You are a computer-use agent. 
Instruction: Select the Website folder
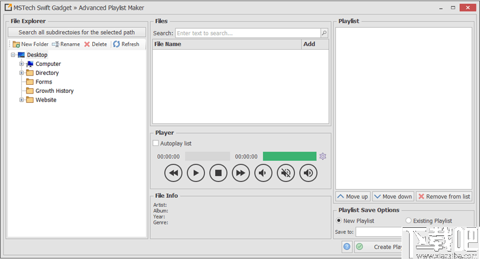tap(46, 100)
